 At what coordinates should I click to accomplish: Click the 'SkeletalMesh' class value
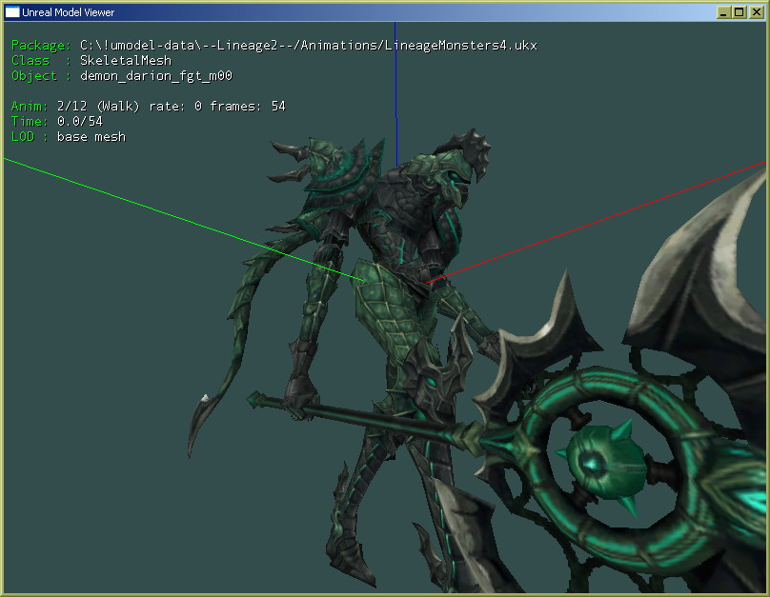pos(126,60)
